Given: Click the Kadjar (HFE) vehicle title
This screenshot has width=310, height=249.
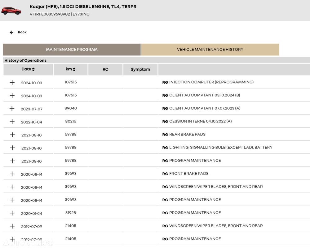Looking at the screenshot, I should tap(83, 7).
